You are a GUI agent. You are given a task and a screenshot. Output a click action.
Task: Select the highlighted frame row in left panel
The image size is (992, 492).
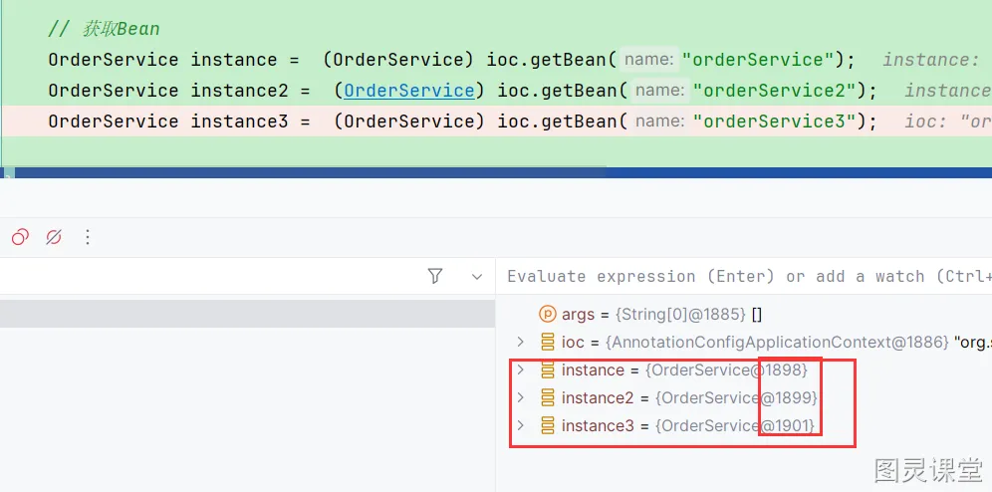(247, 314)
